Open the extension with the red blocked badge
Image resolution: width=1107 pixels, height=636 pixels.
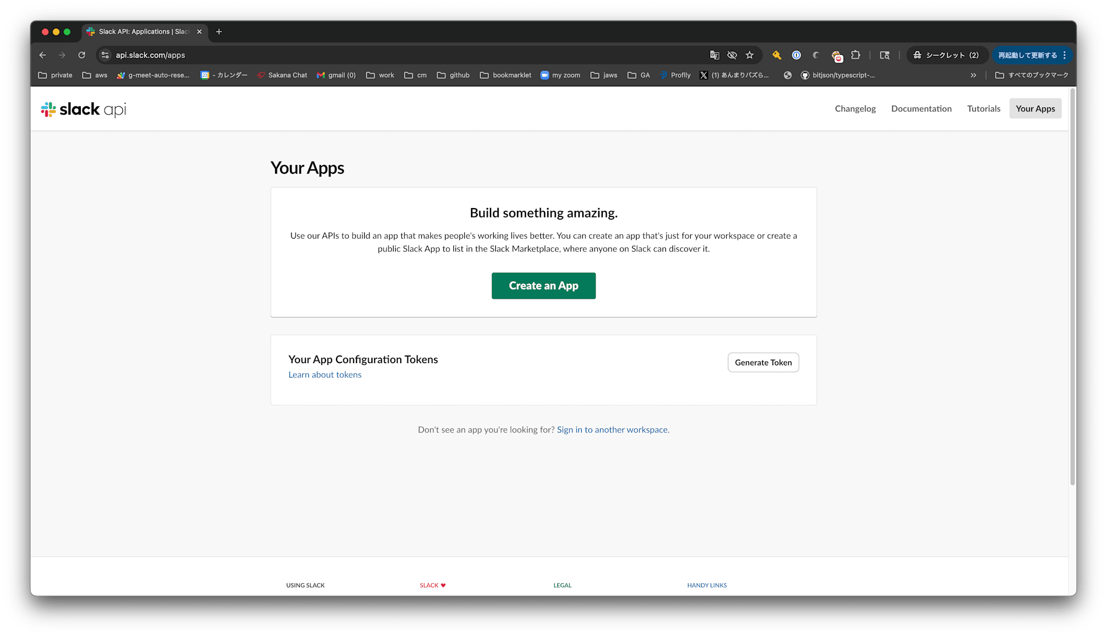coord(837,55)
